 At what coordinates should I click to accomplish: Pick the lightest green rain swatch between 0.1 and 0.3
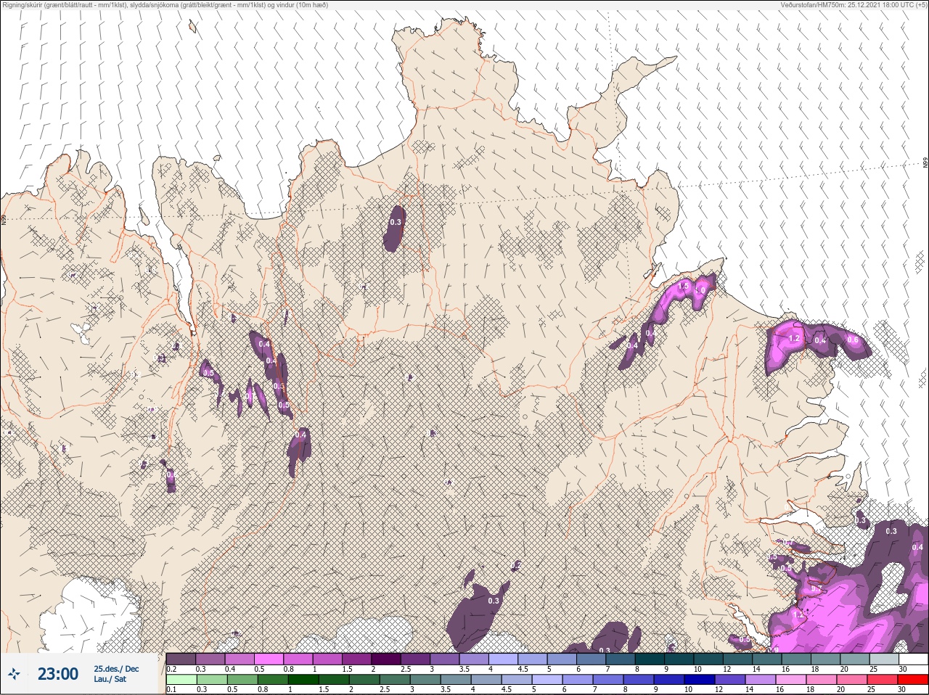click(x=181, y=680)
